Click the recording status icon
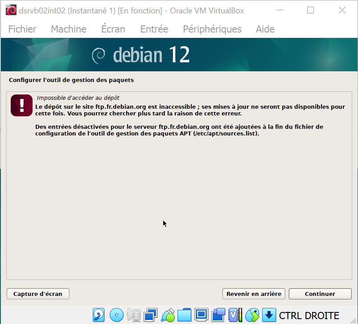The width and height of the screenshot is (358, 324). (218, 315)
